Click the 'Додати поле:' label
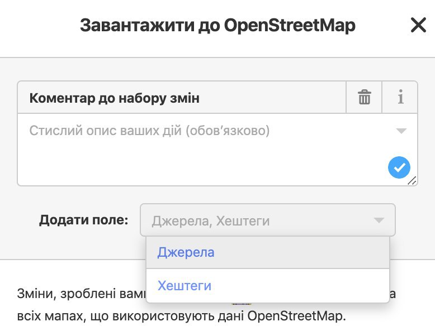 [x=83, y=220]
